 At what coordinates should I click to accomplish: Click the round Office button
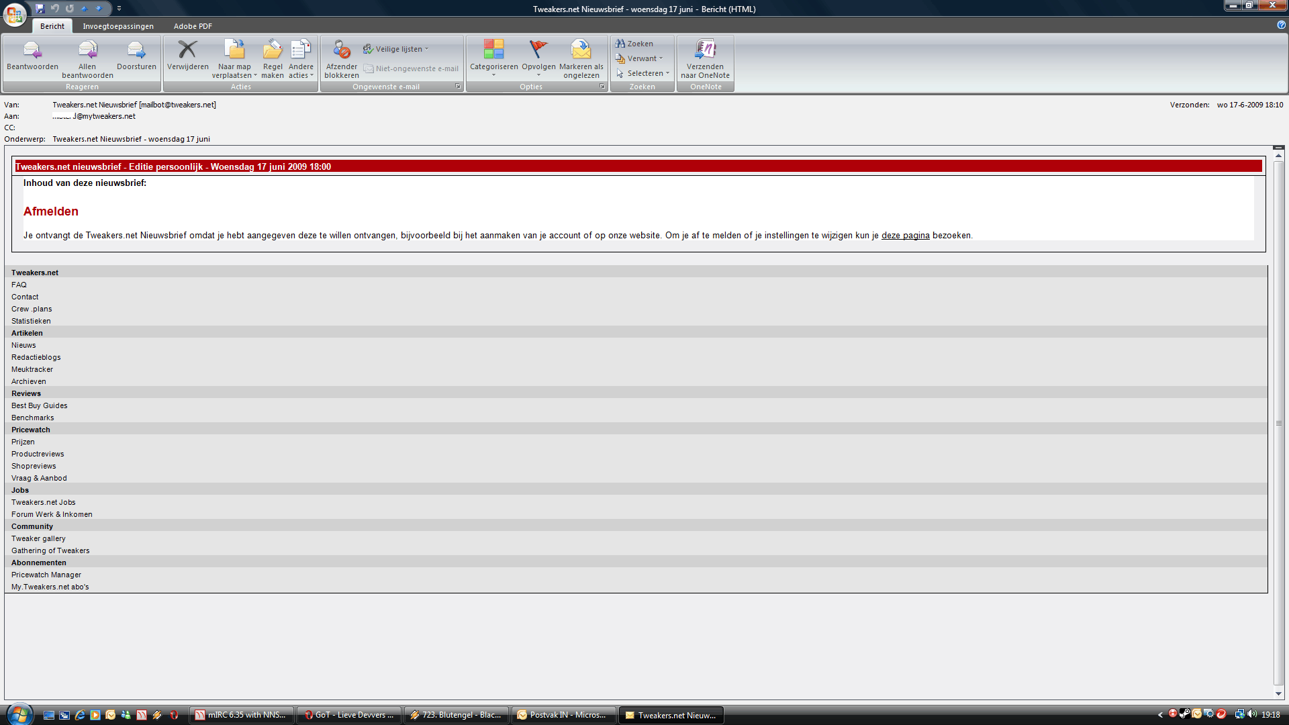15,14
